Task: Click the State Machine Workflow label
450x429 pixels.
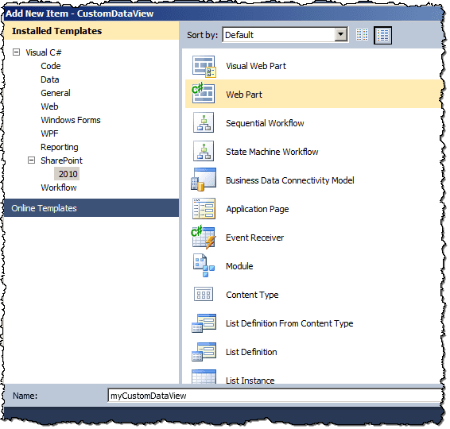Action: pos(272,152)
